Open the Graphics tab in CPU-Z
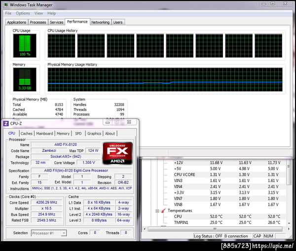296x251 pixels. pyautogui.click(x=94, y=134)
